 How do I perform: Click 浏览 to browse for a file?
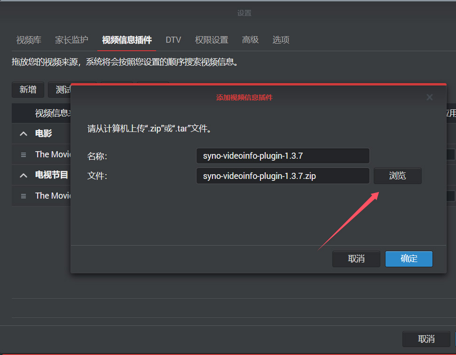(397, 176)
